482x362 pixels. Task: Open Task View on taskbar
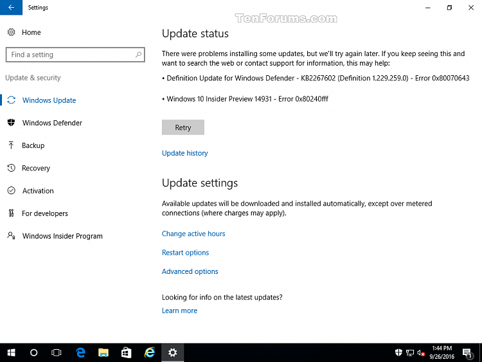click(57, 353)
